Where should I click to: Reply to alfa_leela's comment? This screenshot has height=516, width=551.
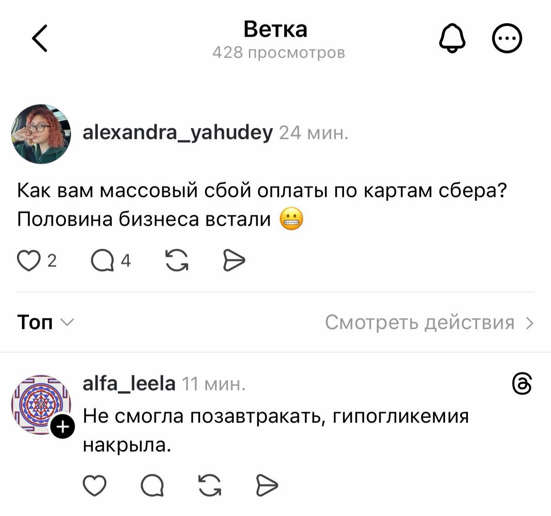(x=152, y=485)
